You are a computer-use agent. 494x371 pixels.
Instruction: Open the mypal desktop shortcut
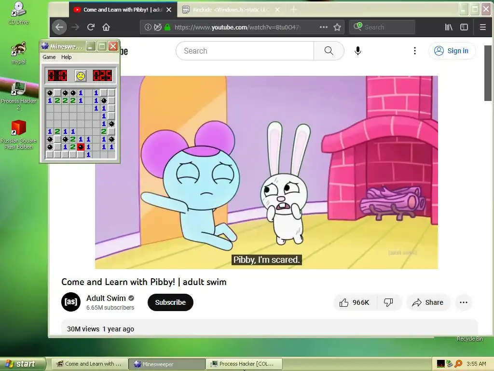pos(18,53)
